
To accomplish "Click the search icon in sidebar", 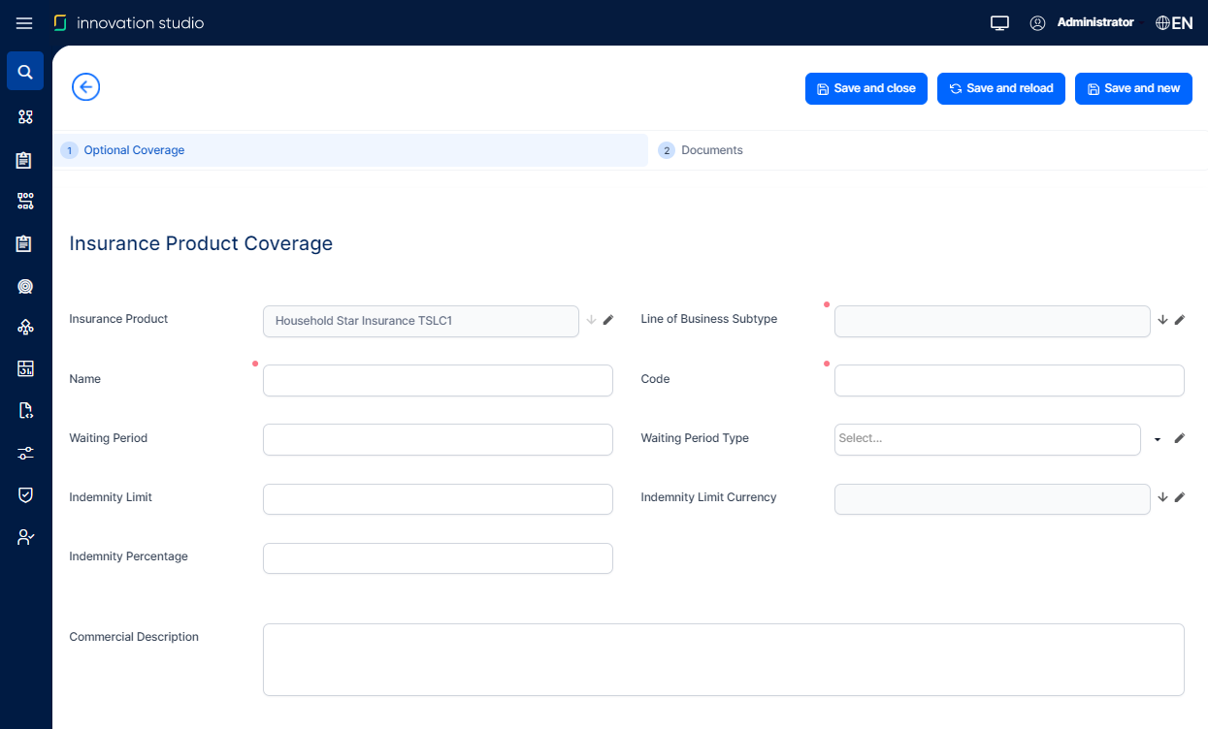I will (x=25, y=72).
